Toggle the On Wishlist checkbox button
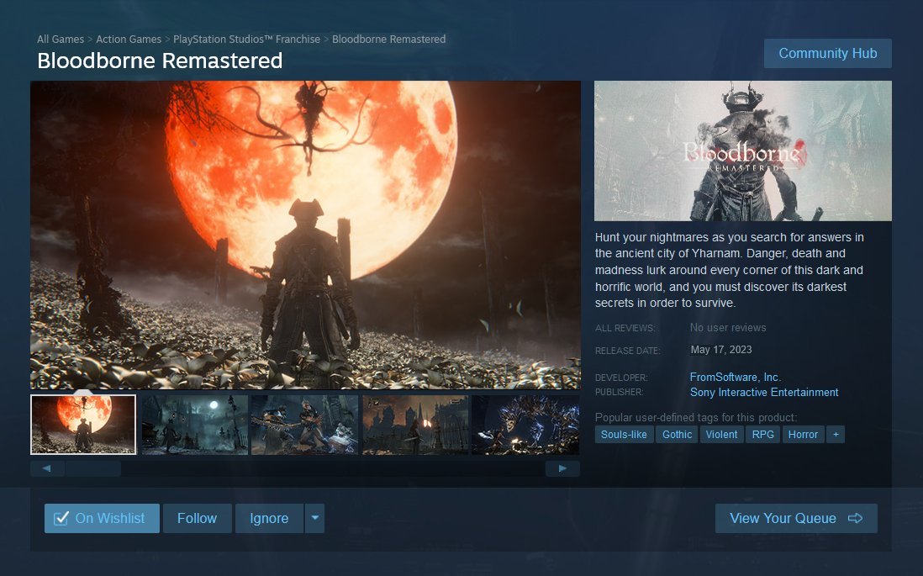The image size is (923, 576). click(x=102, y=518)
